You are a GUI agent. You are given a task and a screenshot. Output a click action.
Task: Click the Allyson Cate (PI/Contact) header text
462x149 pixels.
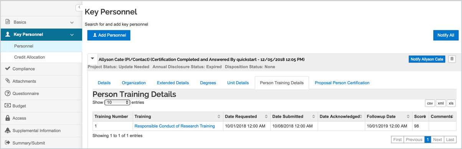pos(201,59)
